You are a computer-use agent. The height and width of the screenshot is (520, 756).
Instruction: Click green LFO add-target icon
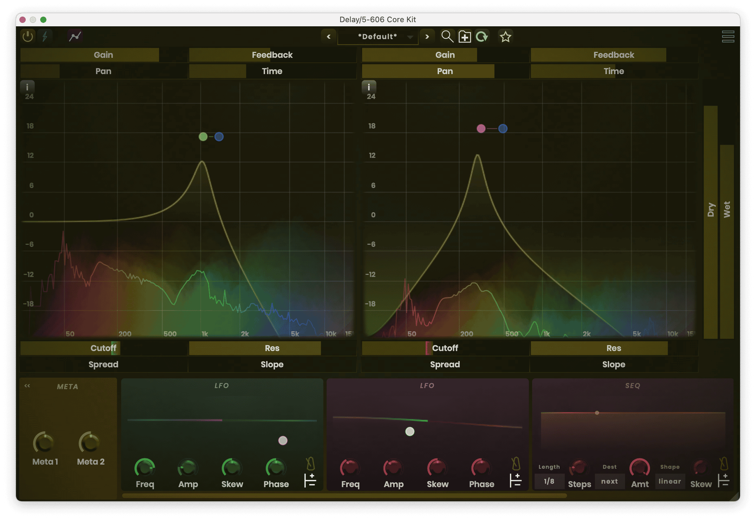click(310, 481)
